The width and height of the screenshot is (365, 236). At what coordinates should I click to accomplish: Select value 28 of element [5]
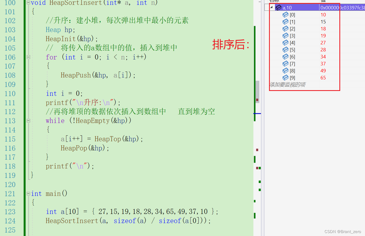323,50
